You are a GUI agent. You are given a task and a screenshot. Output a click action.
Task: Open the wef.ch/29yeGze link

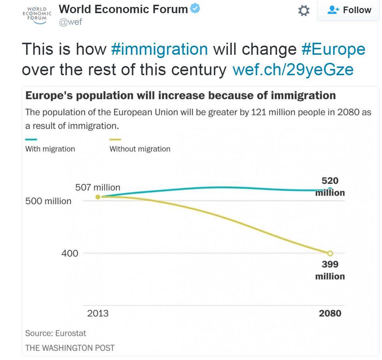pyautogui.click(x=293, y=69)
